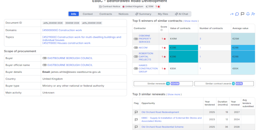Viewport: 261px width, 130px height.
Task: Click the €25M average value cell for Osborne
Action: coord(243,39)
